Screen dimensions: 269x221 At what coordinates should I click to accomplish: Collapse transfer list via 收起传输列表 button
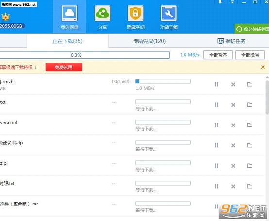click(252, 29)
